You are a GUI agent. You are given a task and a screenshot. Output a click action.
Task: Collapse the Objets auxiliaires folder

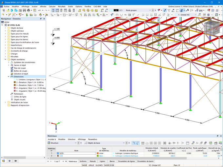click(x=5, y=59)
